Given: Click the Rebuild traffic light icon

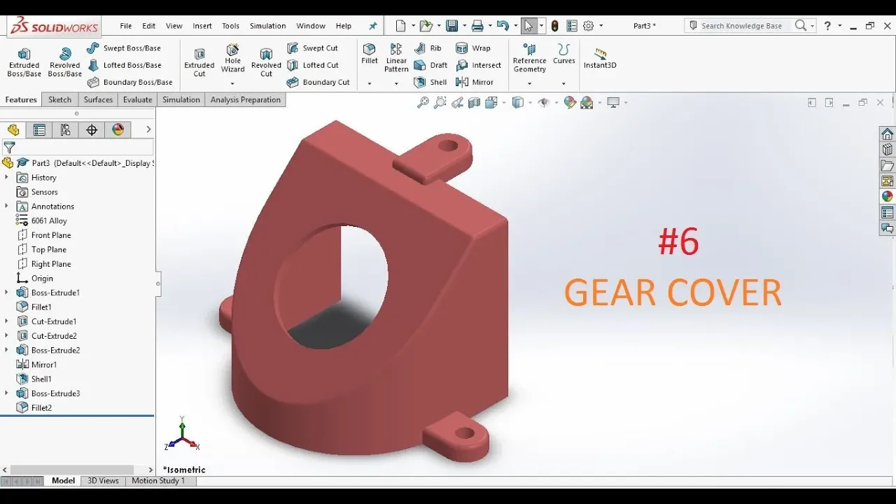Looking at the screenshot, I should pyautogui.click(x=555, y=26).
